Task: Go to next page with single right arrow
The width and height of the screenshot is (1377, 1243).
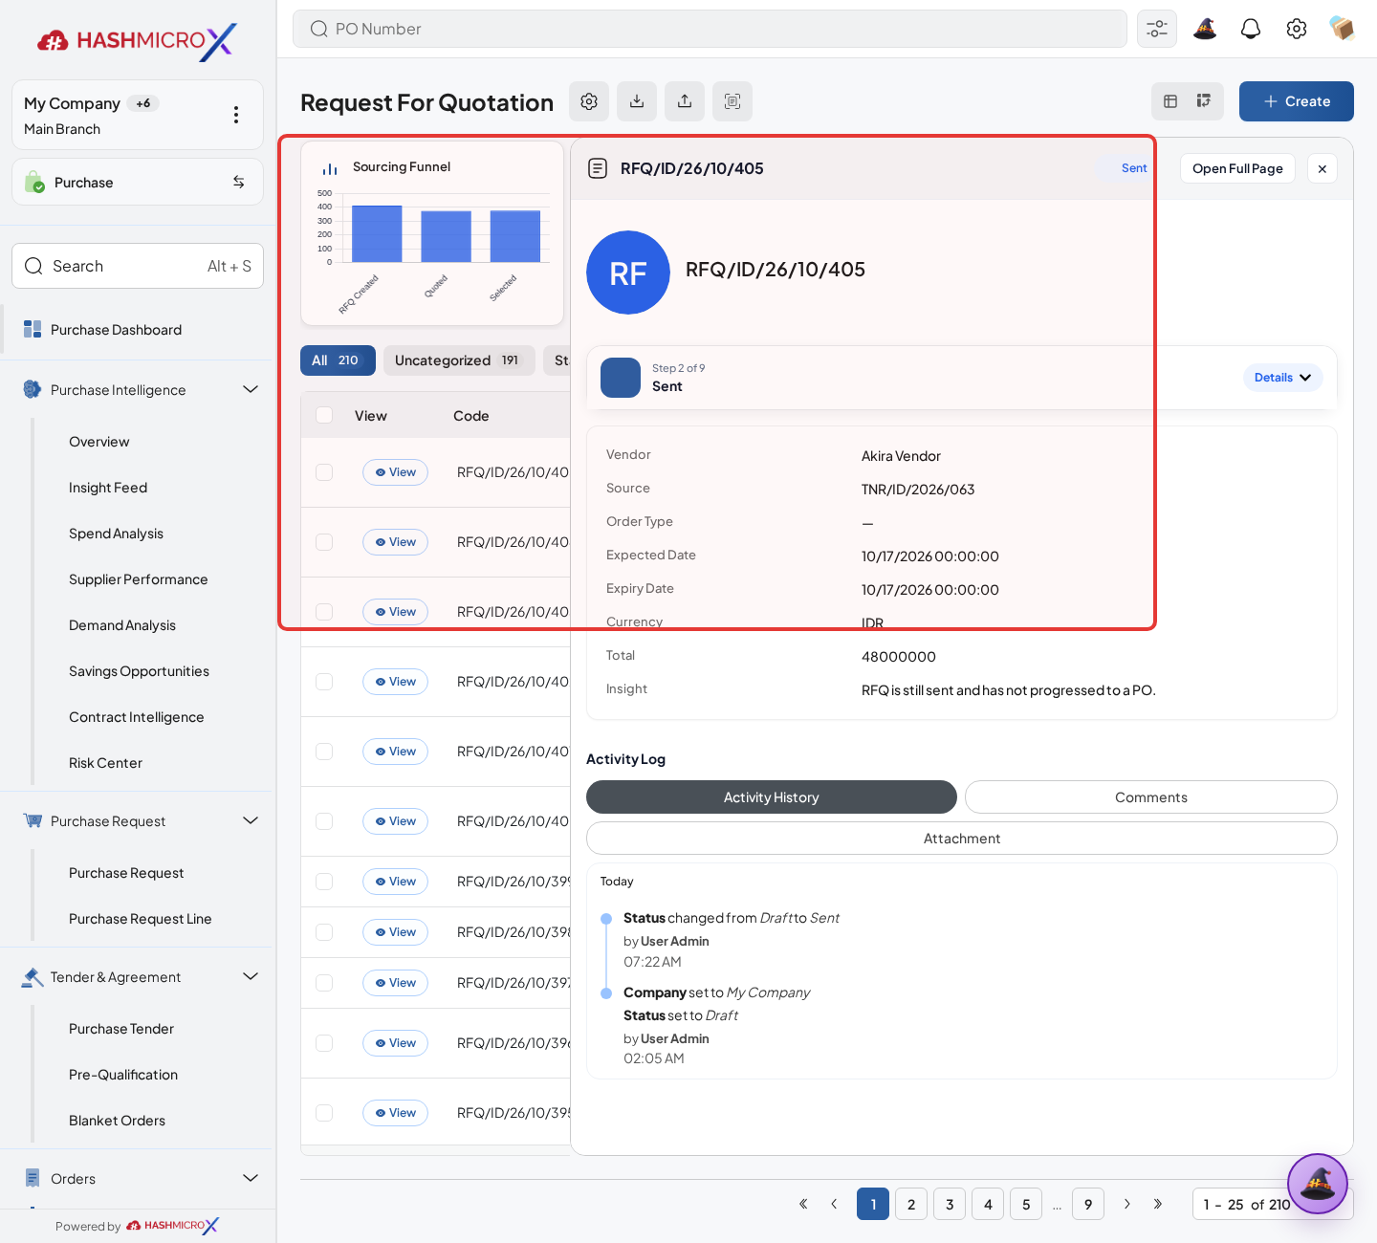Action: tap(1127, 1204)
